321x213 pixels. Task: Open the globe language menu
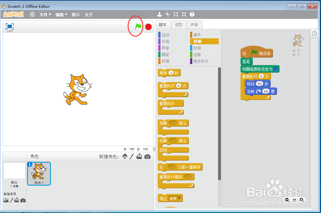click(x=32, y=14)
